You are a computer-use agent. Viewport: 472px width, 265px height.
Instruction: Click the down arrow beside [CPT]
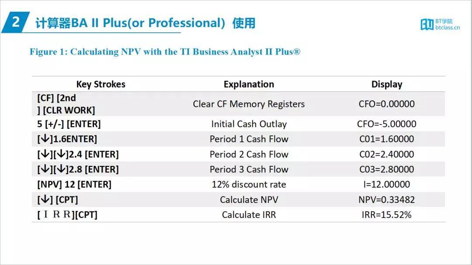click(x=45, y=200)
